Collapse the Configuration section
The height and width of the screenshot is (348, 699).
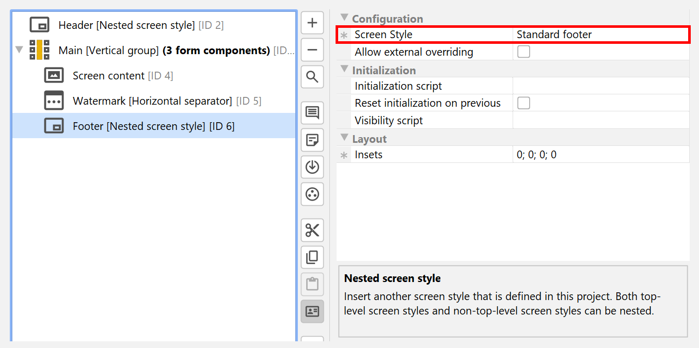[x=344, y=18]
